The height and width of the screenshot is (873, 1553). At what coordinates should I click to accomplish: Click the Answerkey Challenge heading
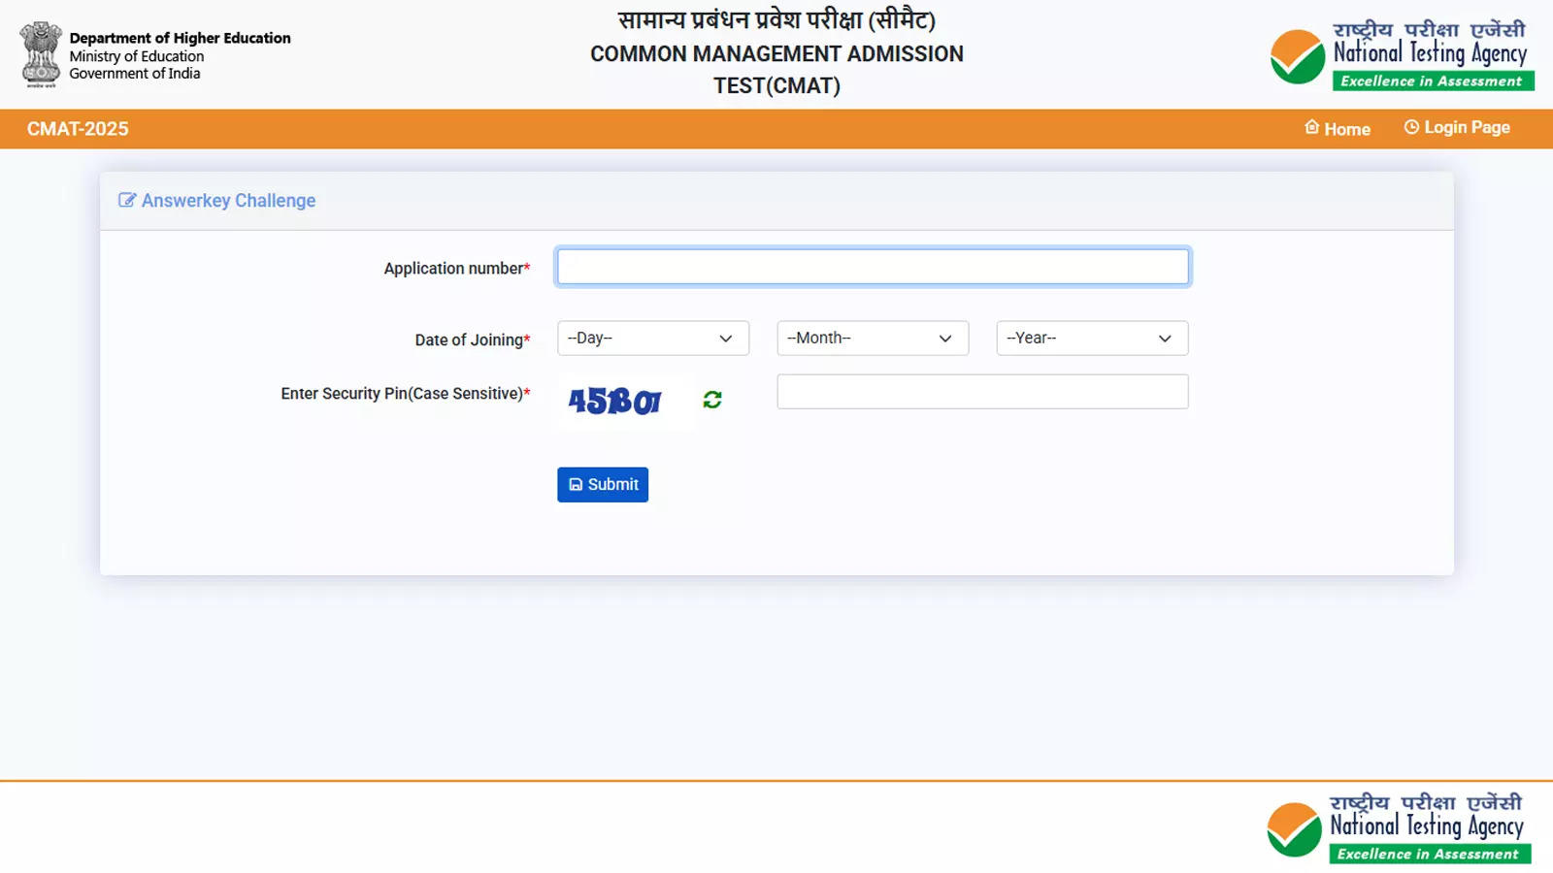tap(229, 200)
